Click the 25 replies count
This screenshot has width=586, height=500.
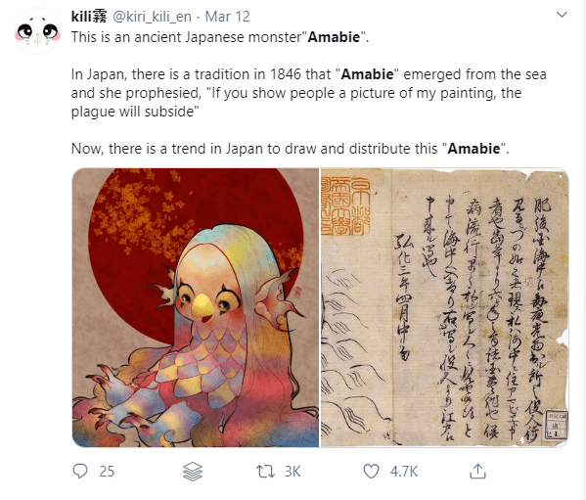(x=107, y=472)
